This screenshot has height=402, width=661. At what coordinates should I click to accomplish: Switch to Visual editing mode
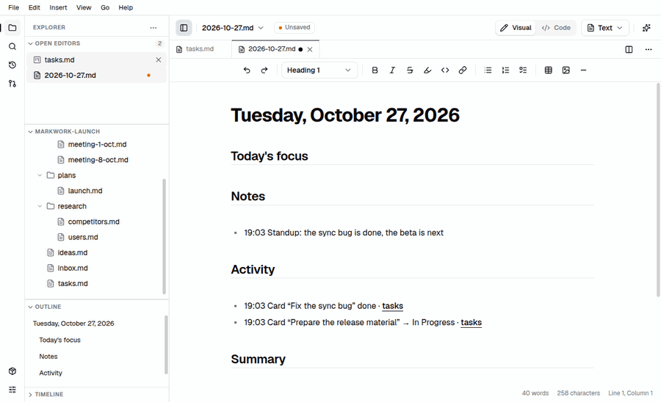[516, 28]
